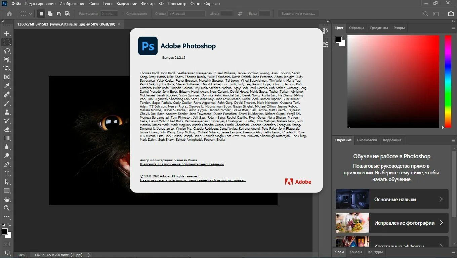Viewport: 457px width, 258px height.
Task: Click the foreground color swatch in Цвет panel
Action: (339, 40)
